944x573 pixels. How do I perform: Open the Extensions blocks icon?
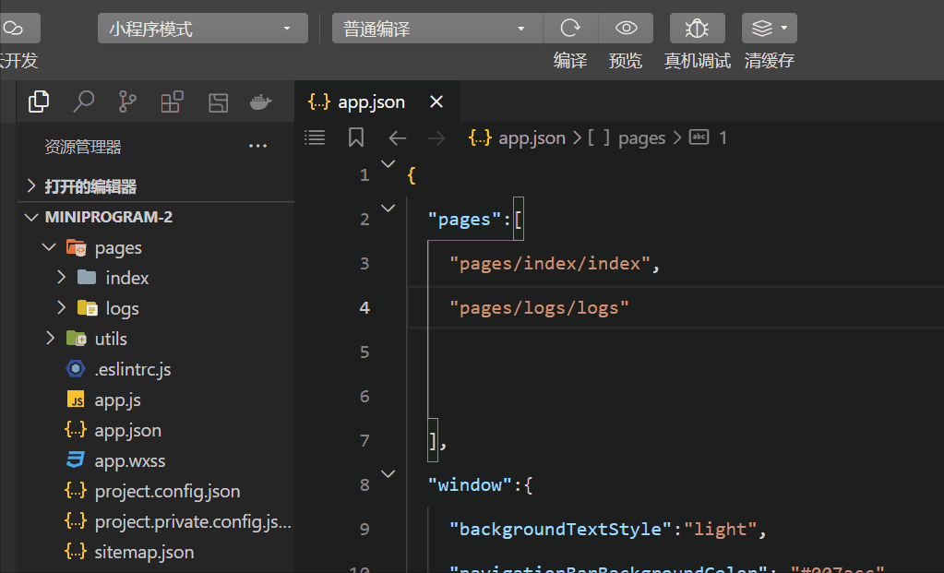tap(172, 101)
